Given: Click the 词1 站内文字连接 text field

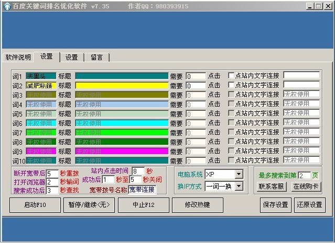Looking at the screenshot, I should tap(301, 75).
